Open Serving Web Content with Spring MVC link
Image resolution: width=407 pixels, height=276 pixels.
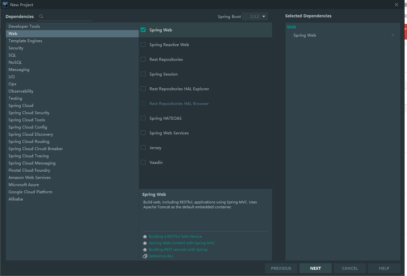tap(182, 243)
